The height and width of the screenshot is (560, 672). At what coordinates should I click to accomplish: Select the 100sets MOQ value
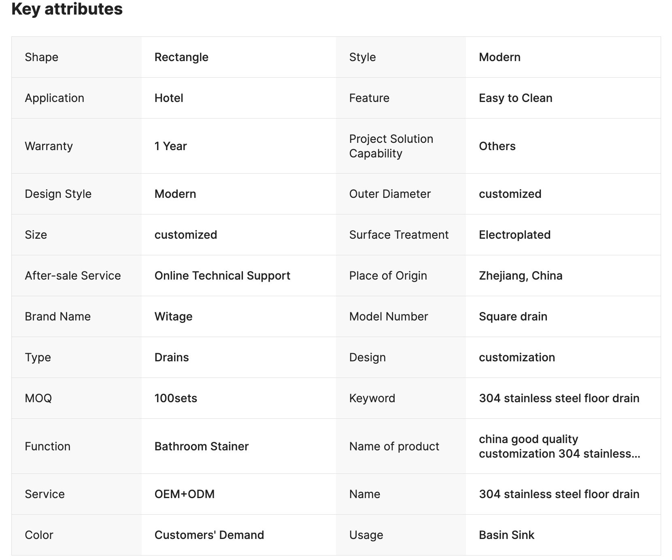point(176,398)
